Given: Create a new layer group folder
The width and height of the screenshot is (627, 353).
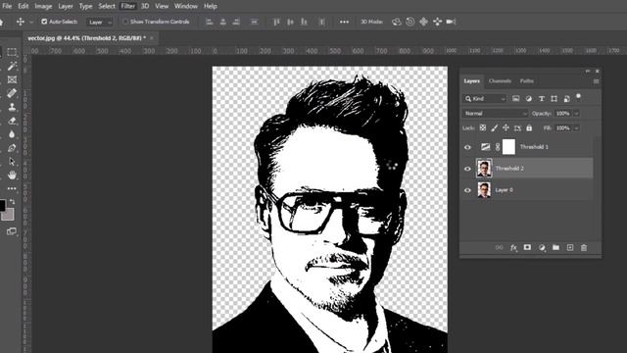Looking at the screenshot, I should [555, 248].
